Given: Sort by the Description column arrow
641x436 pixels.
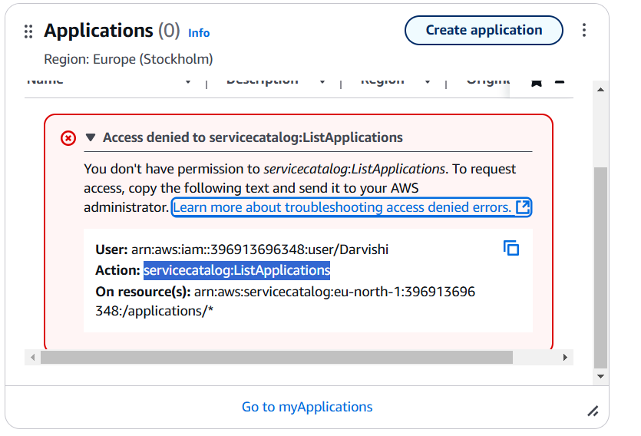Looking at the screenshot, I should [x=322, y=81].
